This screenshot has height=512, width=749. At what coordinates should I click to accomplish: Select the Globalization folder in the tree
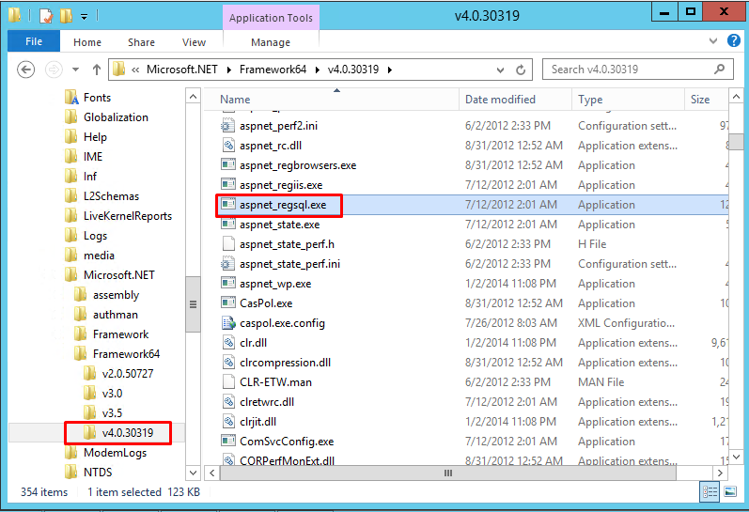click(116, 117)
